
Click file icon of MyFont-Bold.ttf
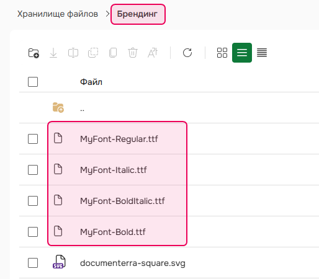(58, 231)
